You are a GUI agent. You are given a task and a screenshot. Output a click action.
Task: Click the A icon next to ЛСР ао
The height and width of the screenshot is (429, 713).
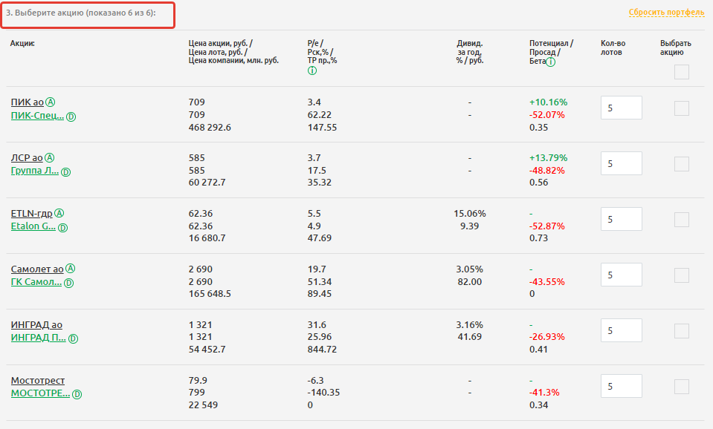pos(49,157)
